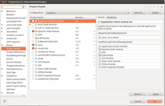This screenshot has width=165, height=106.
Task: Open the help question mark icon
Action: [5, 101]
